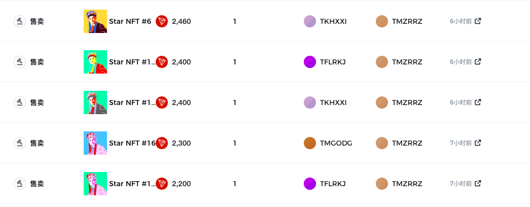Open Star NFT #6 yellow-background thumbnail

(x=95, y=21)
